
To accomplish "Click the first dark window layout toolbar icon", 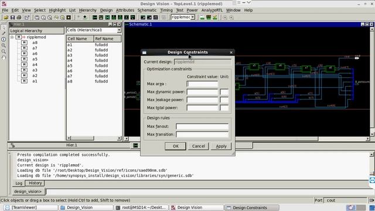I will coord(143,18).
